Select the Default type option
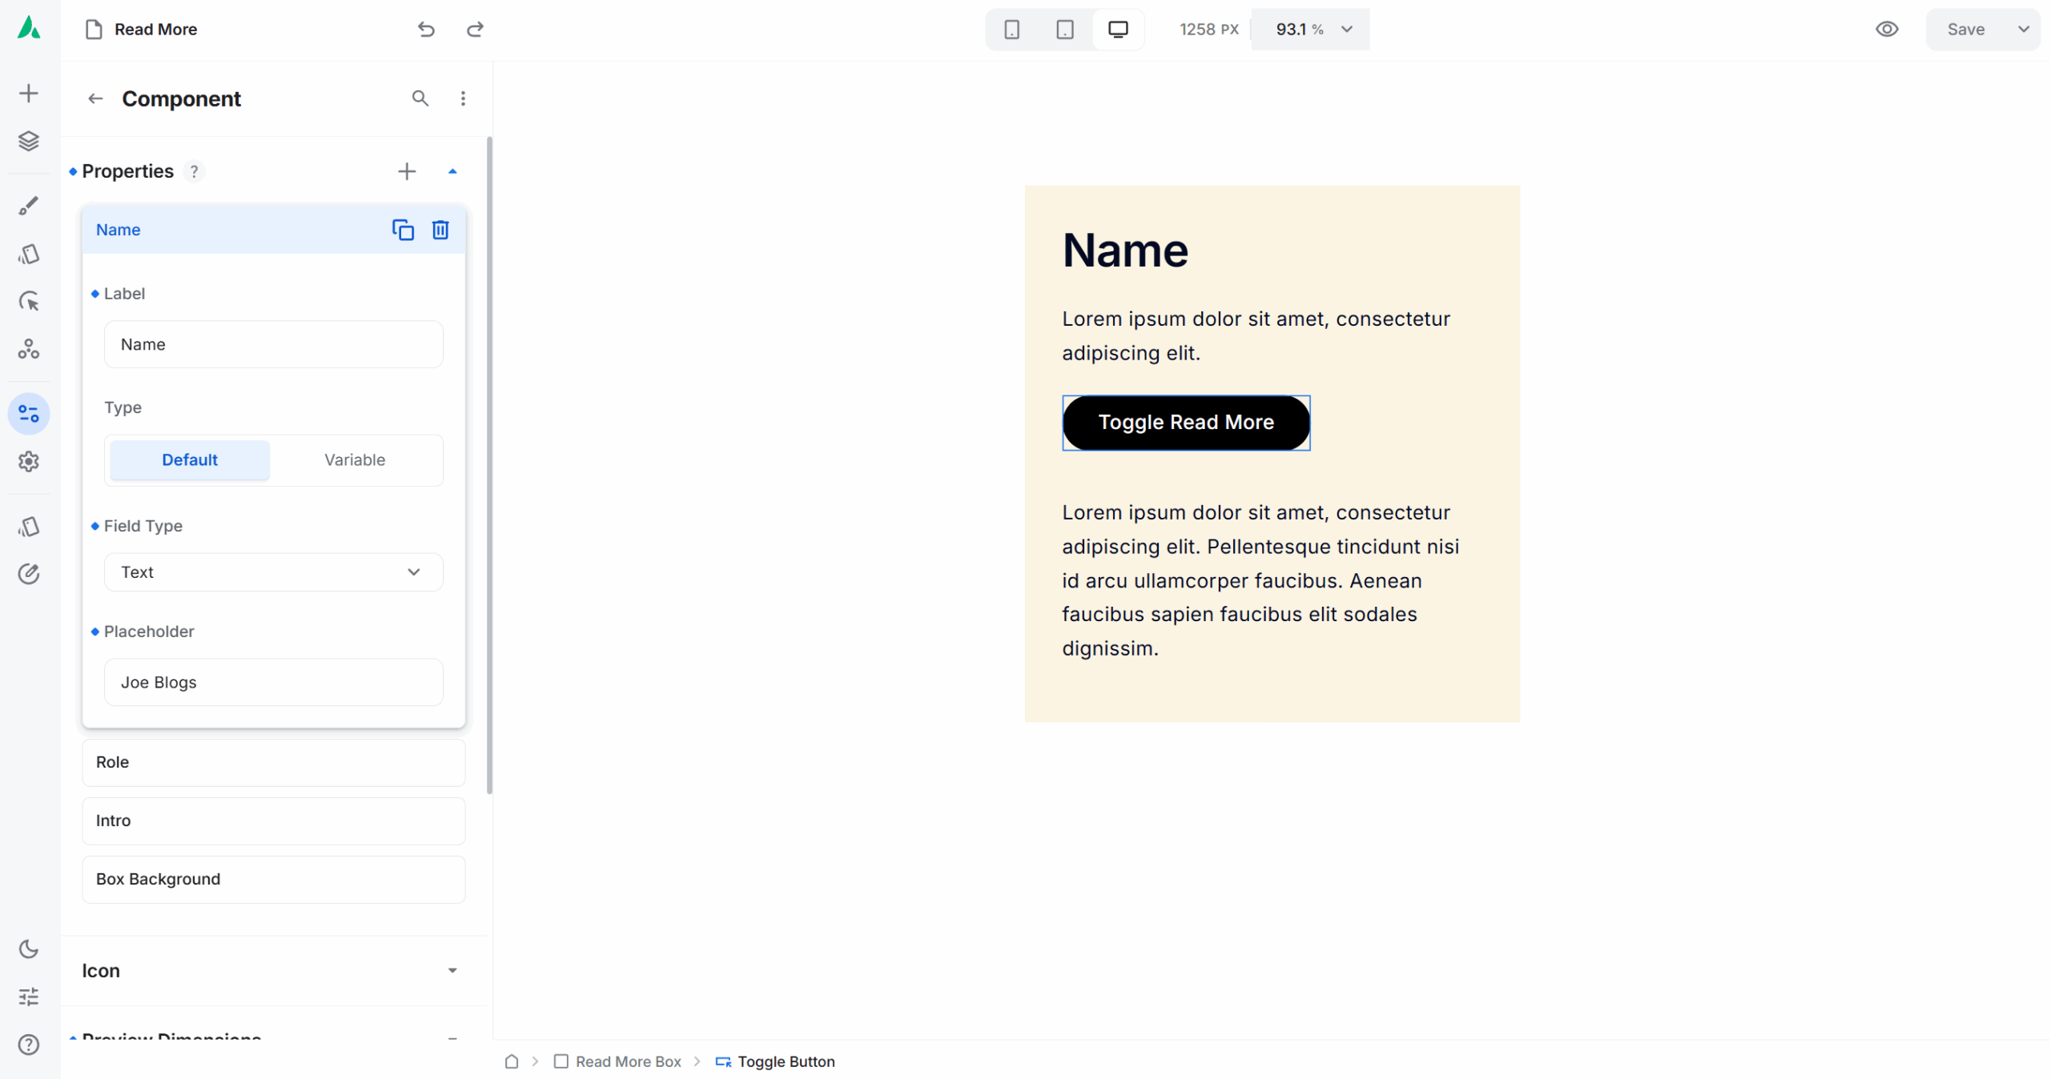 pos(190,460)
